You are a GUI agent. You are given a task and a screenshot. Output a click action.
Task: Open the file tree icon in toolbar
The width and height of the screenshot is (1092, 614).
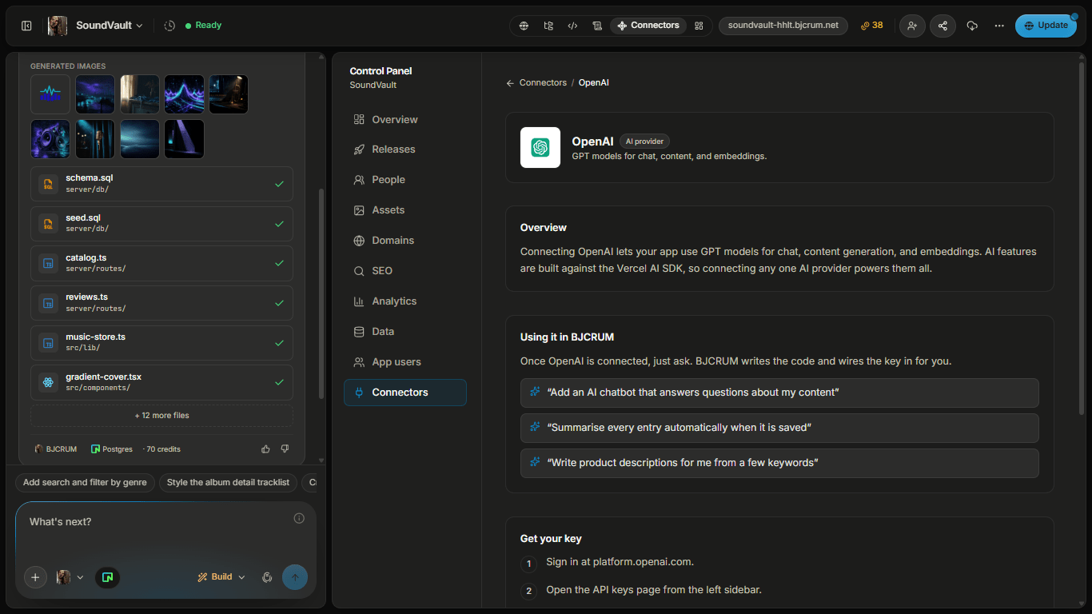coord(548,26)
